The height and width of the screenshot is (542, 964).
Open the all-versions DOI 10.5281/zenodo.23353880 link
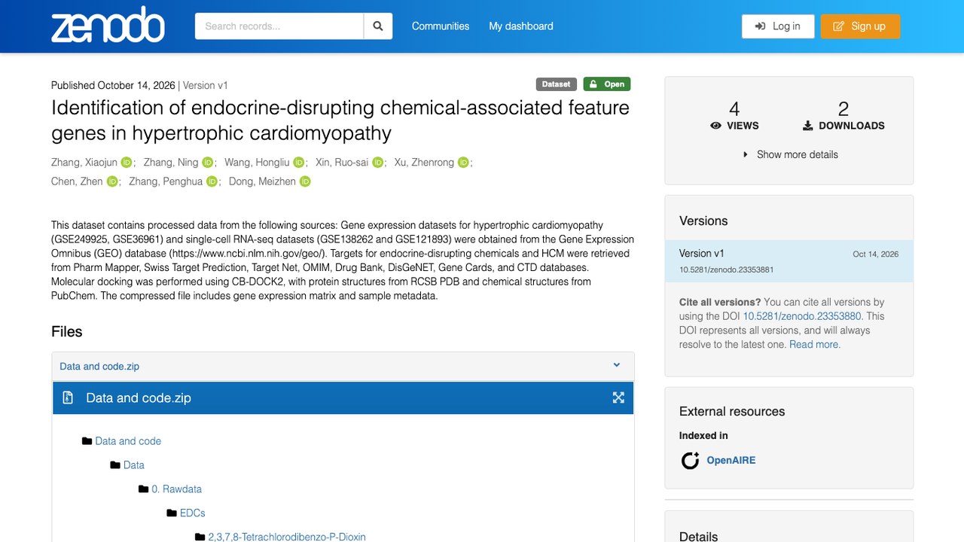[x=803, y=316]
